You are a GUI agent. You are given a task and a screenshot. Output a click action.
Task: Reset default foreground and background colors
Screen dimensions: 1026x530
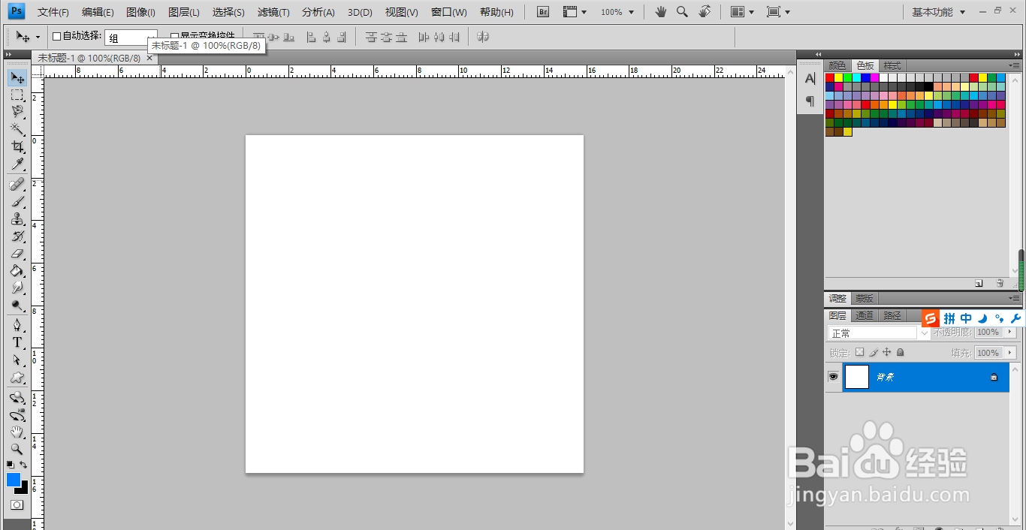pyautogui.click(x=11, y=465)
